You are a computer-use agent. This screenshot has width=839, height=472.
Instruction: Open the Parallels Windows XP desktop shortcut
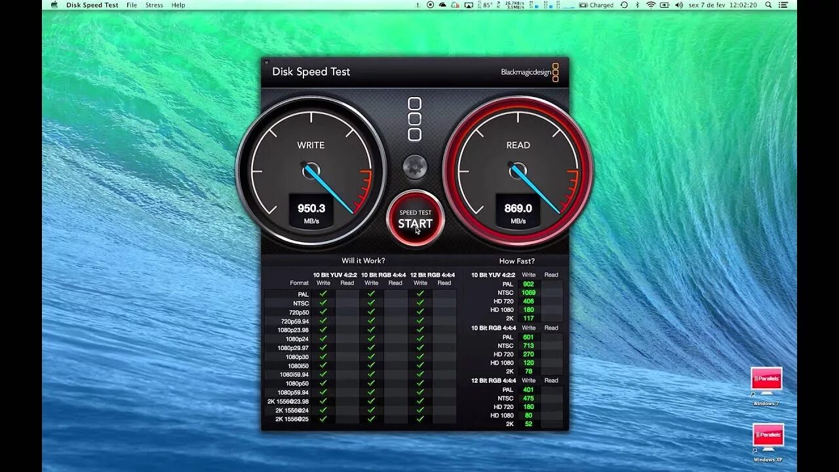pos(768,442)
